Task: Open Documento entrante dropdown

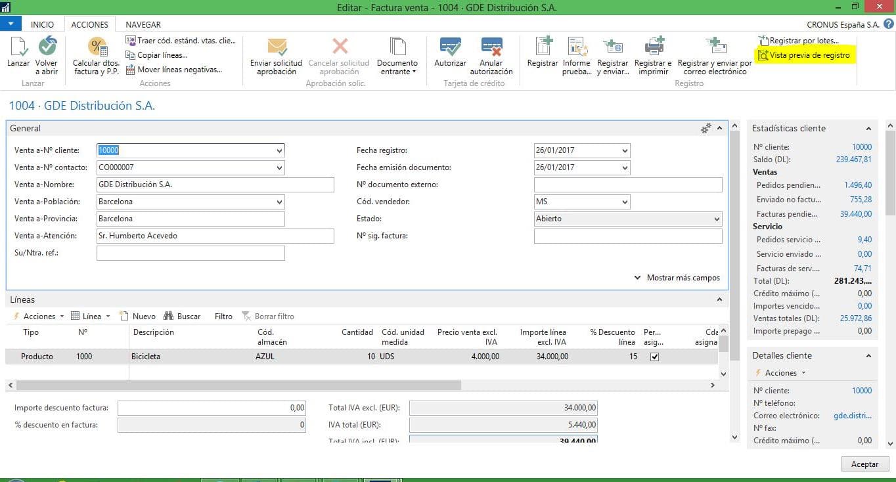Action: pos(397,56)
